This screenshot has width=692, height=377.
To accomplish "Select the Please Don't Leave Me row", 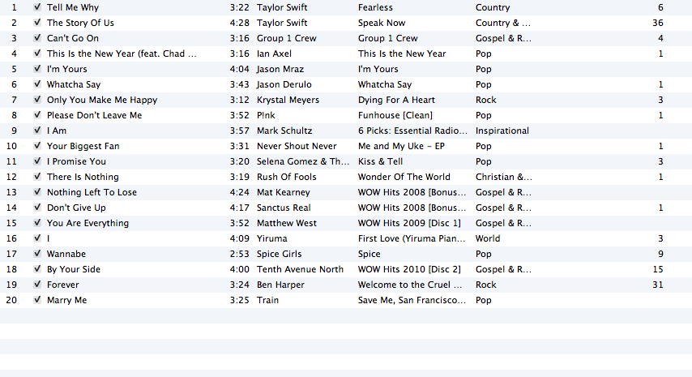I will [346, 115].
